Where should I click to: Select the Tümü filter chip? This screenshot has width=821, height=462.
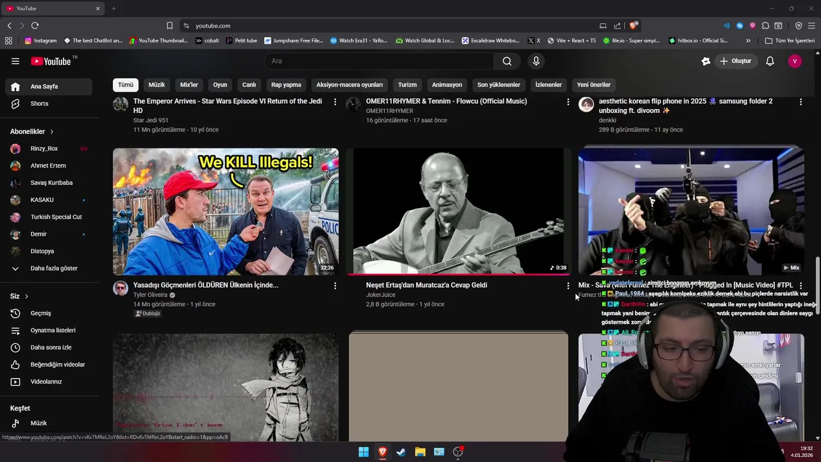point(126,85)
